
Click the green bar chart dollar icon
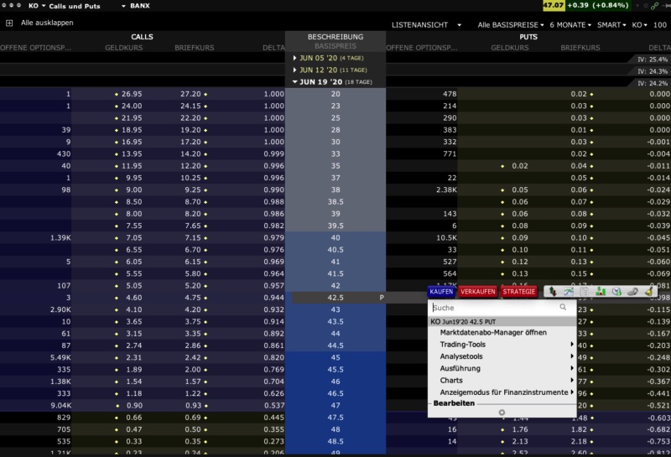pyautogui.click(x=601, y=292)
